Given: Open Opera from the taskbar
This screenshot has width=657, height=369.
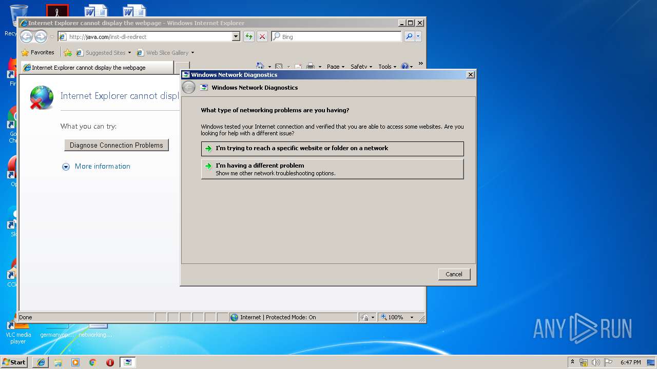Looking at the screenshot, I should [110, 362].
